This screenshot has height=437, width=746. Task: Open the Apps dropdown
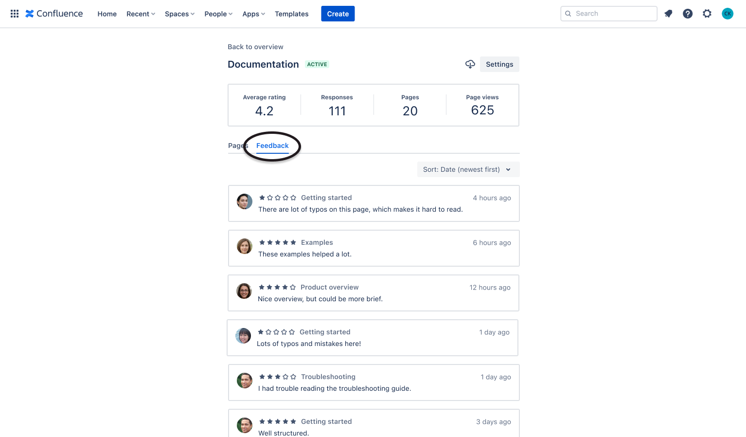(253, 14)
